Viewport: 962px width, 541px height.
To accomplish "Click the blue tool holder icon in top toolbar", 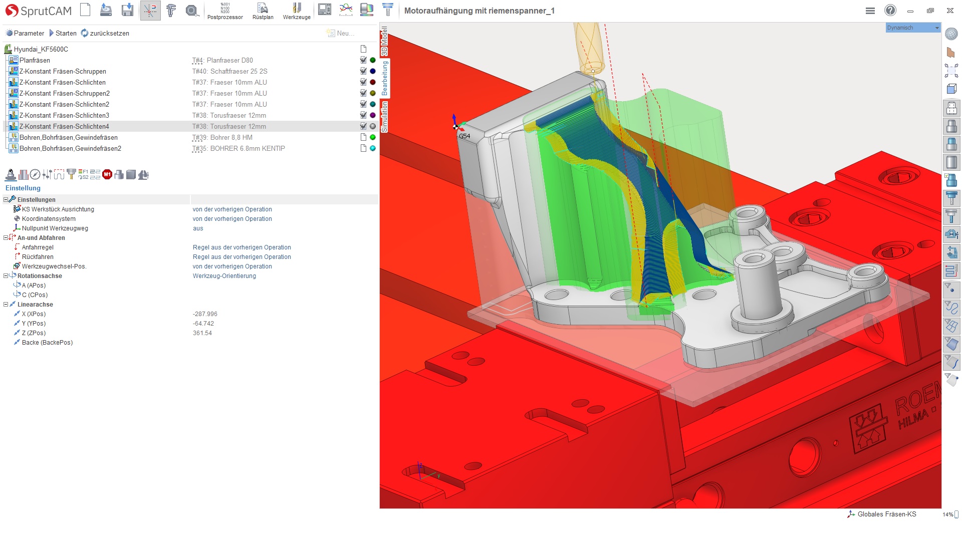I will [388, 10].
